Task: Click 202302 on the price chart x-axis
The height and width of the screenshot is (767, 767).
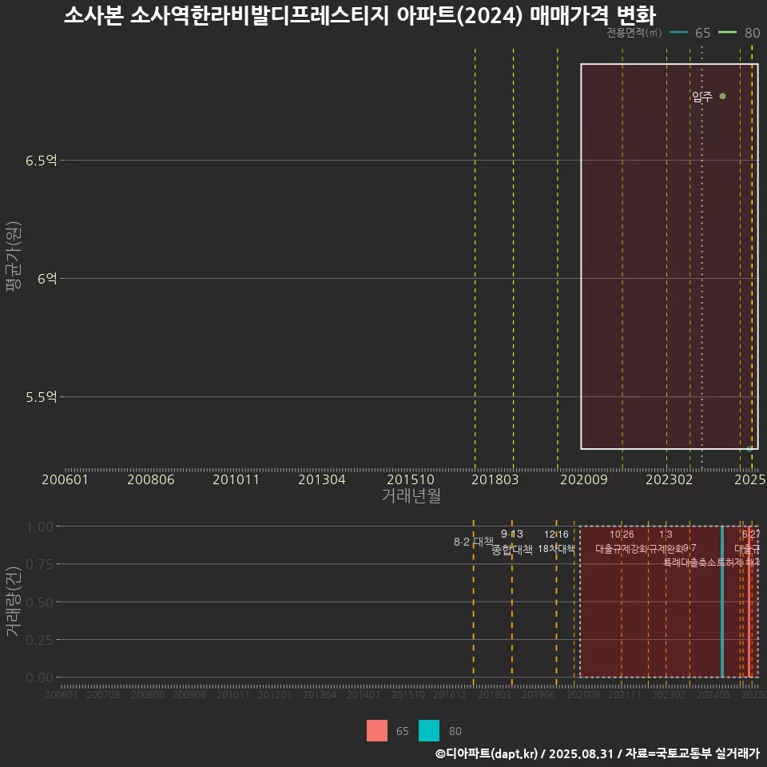Action: (x=670, y=479)
